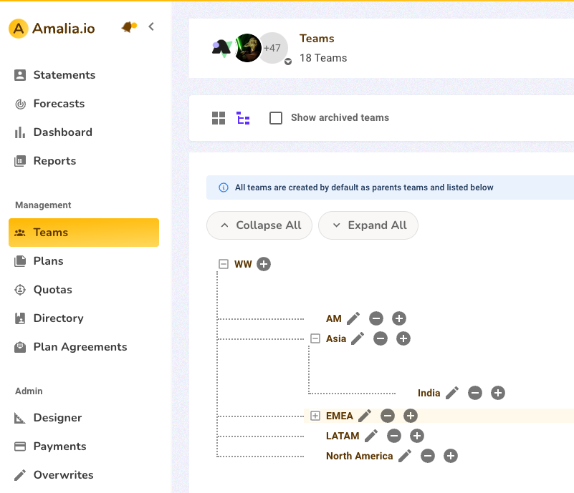Select the EMEA team name
This screenshot has height=493, width=574.
(340, 416)
